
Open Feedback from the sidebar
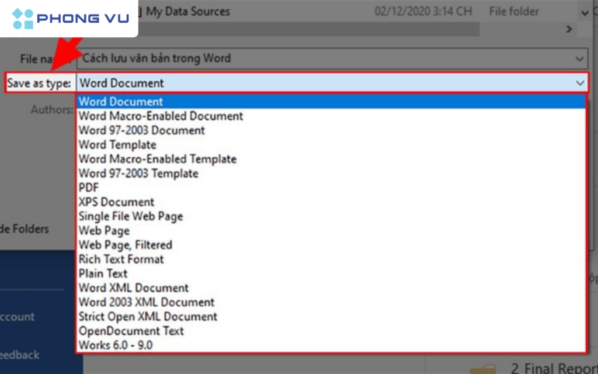click(x=19, y=355)
